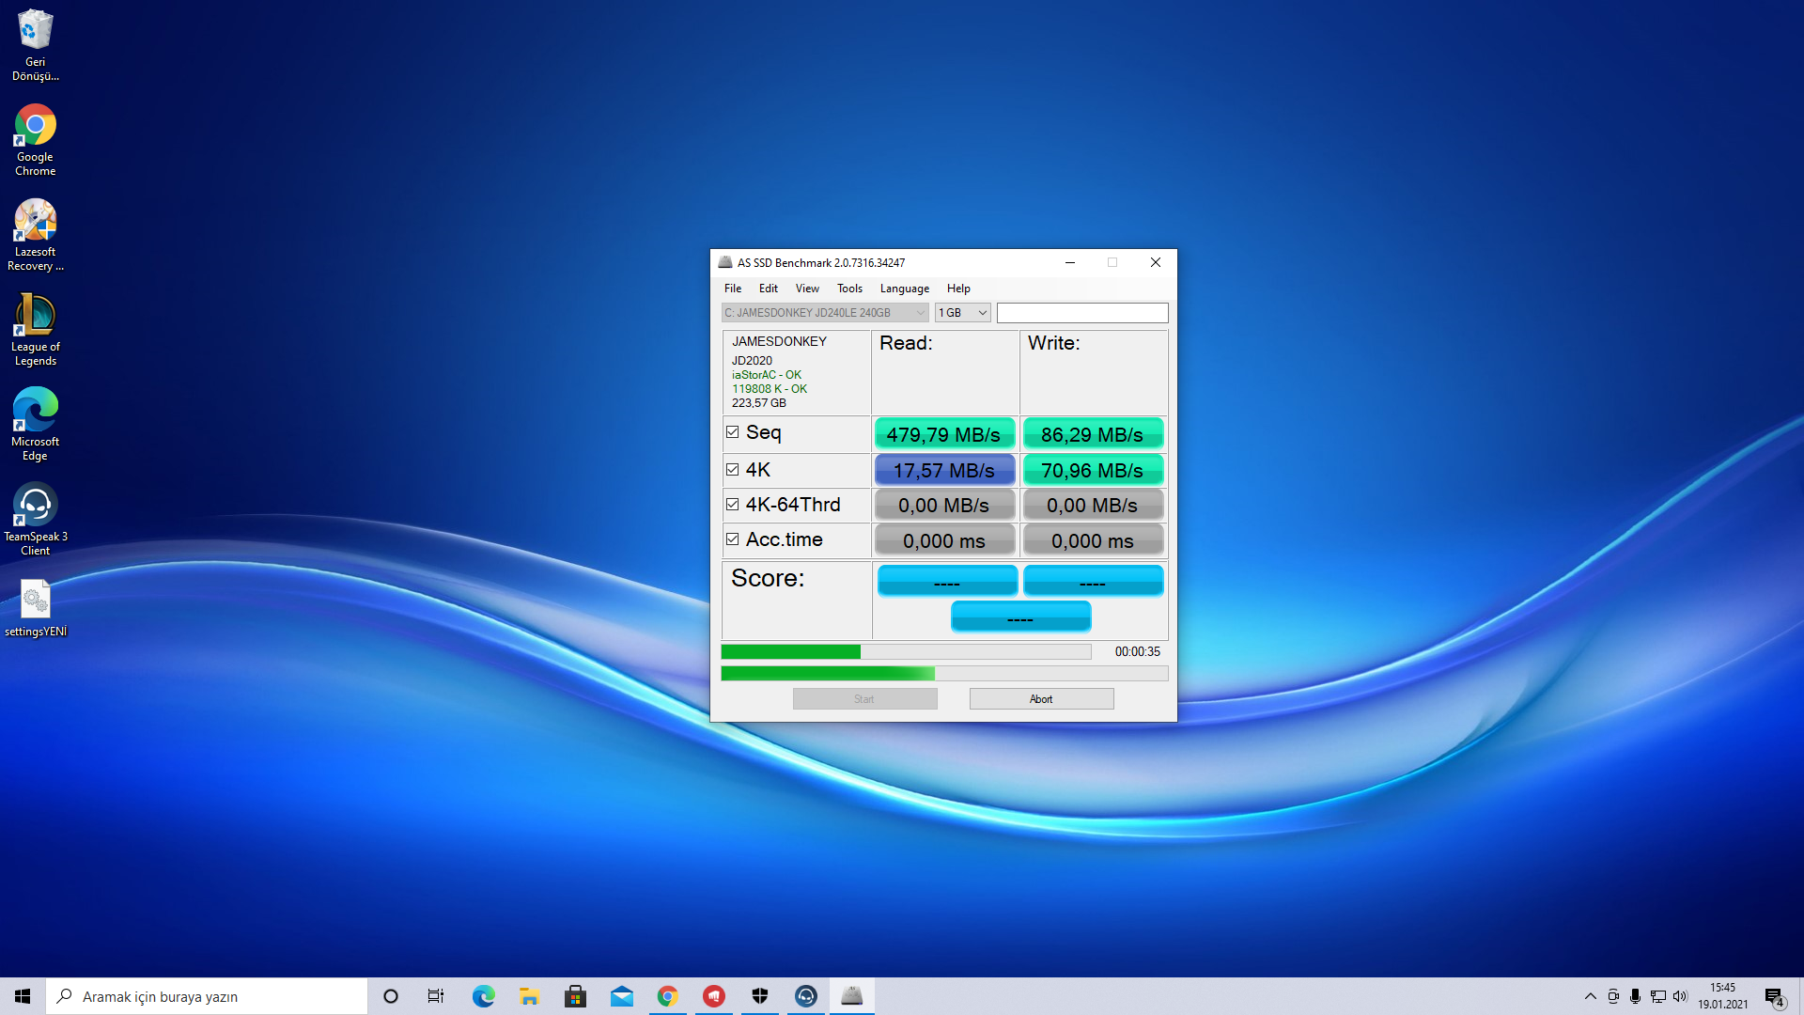
Task: Open network status tray icon
Action: click(1657, 996)
